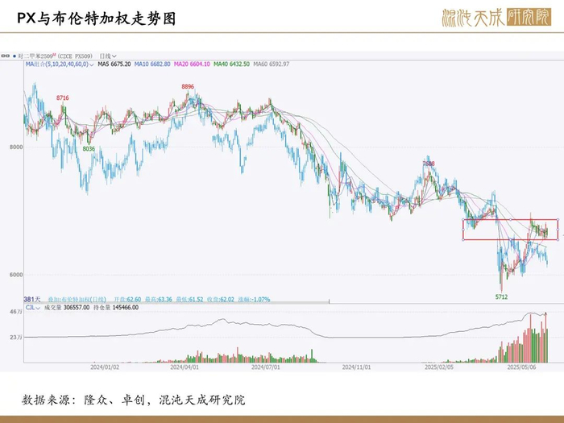Click the 8036 low price label
Viewport: 564px width, 423px height.
(89, 148)
